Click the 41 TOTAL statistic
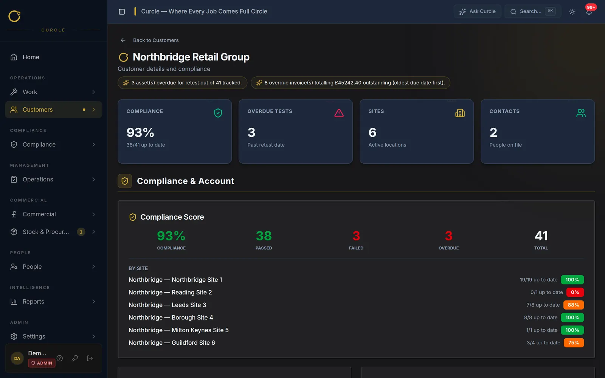 tap(541, 240)
